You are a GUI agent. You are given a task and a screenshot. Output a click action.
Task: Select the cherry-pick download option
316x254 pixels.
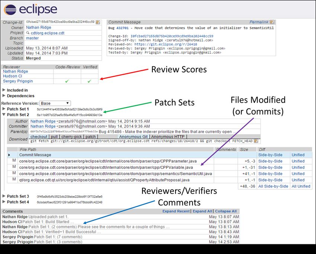tap(71, 136)
